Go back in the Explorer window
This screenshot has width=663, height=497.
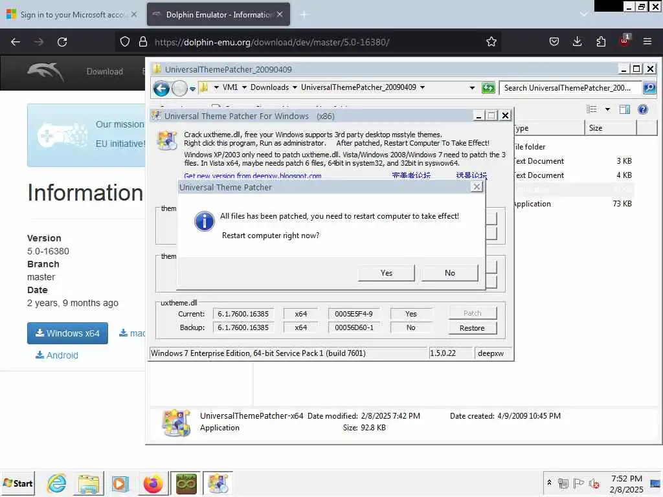tap(161, 88)
